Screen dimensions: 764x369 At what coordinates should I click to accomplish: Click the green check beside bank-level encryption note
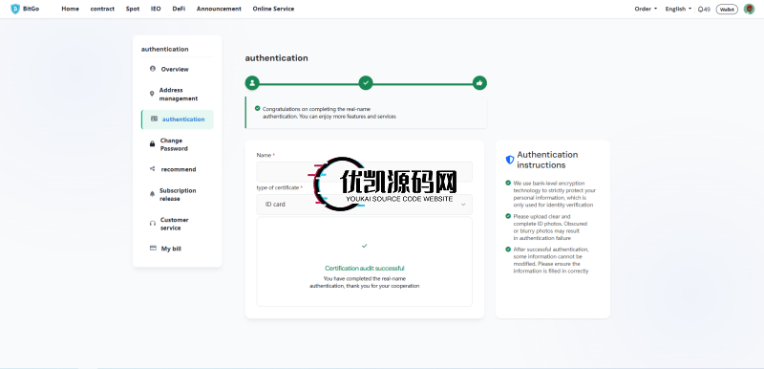click(508, 183)
